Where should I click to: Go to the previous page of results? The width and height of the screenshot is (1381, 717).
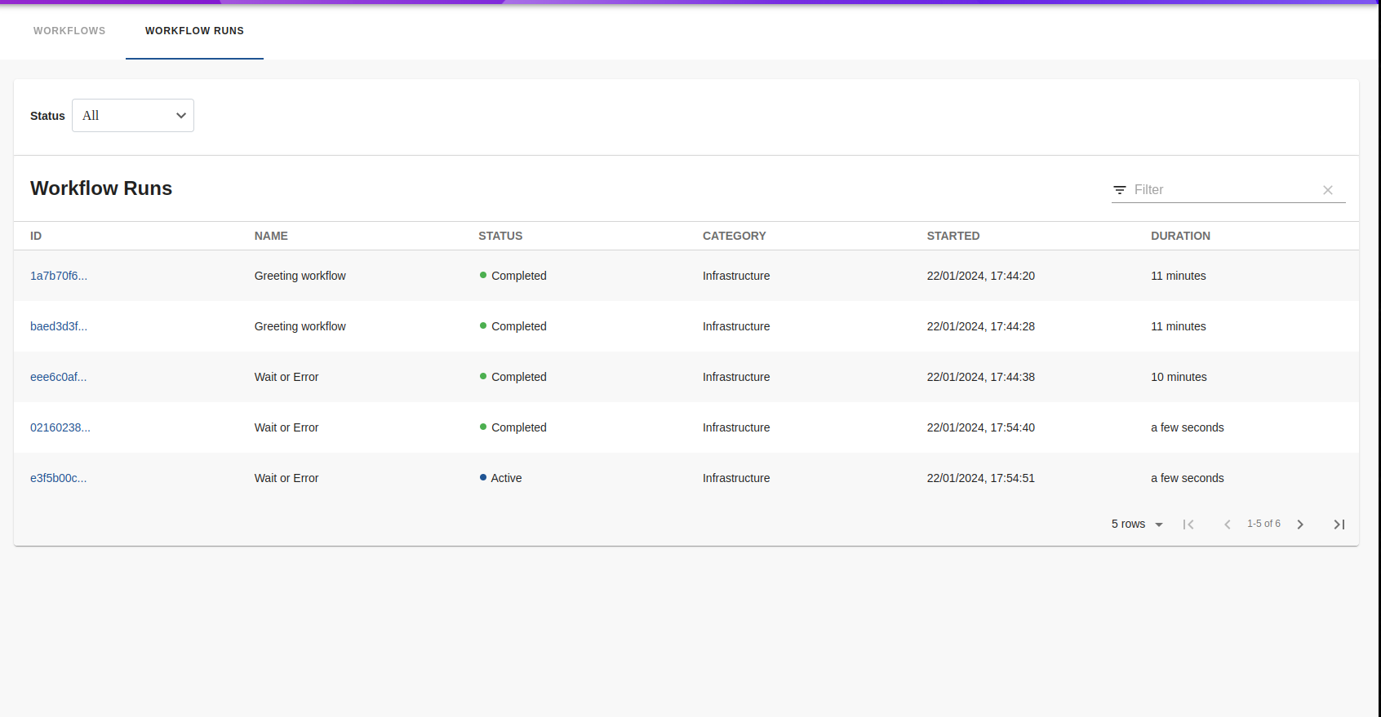click(1228, 524)
